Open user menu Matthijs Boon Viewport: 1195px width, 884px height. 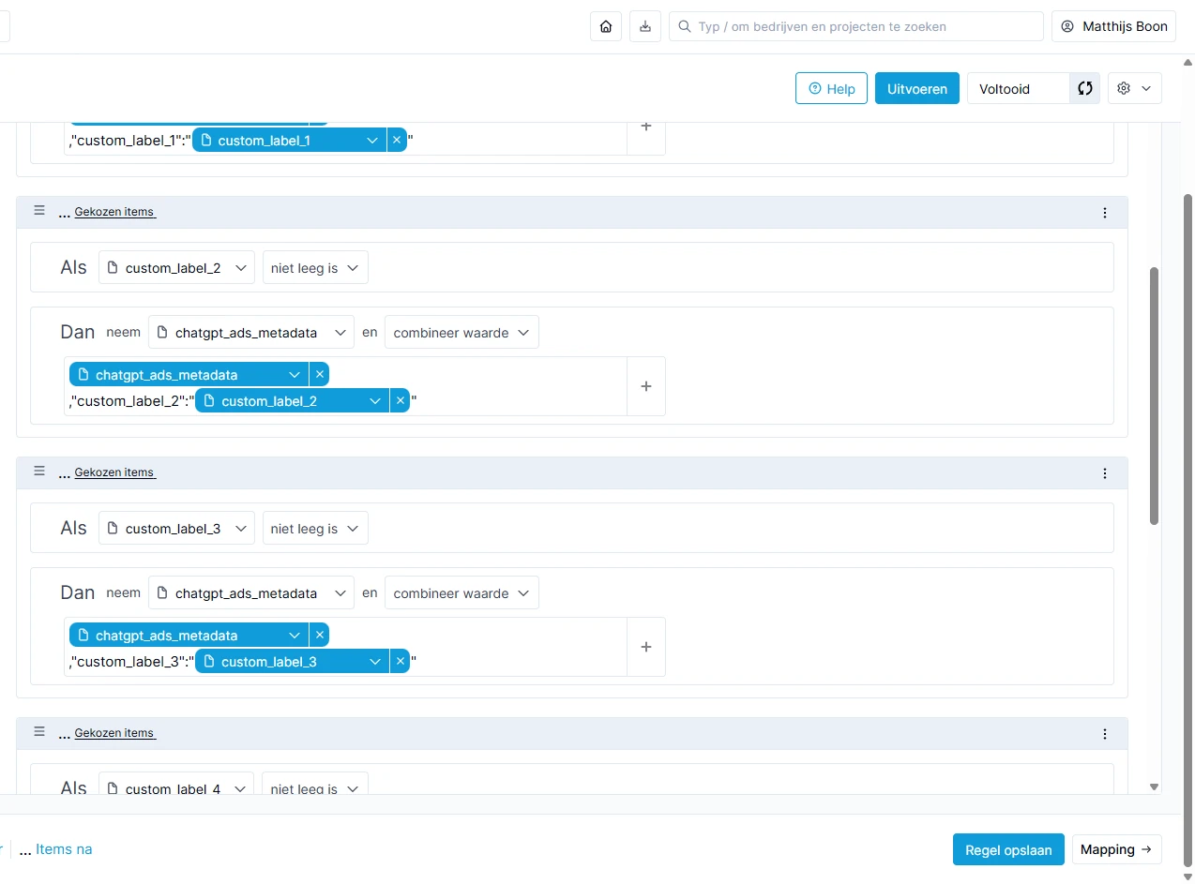point(1114,26)
